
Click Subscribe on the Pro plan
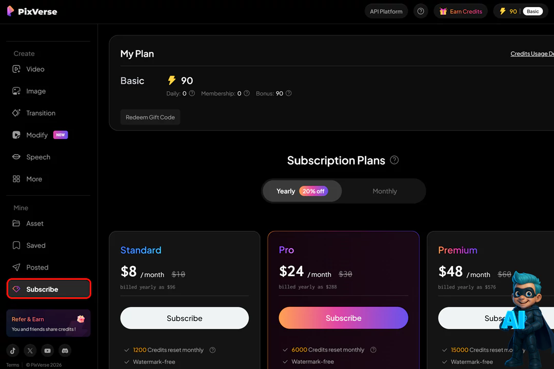tap(343, 318)
